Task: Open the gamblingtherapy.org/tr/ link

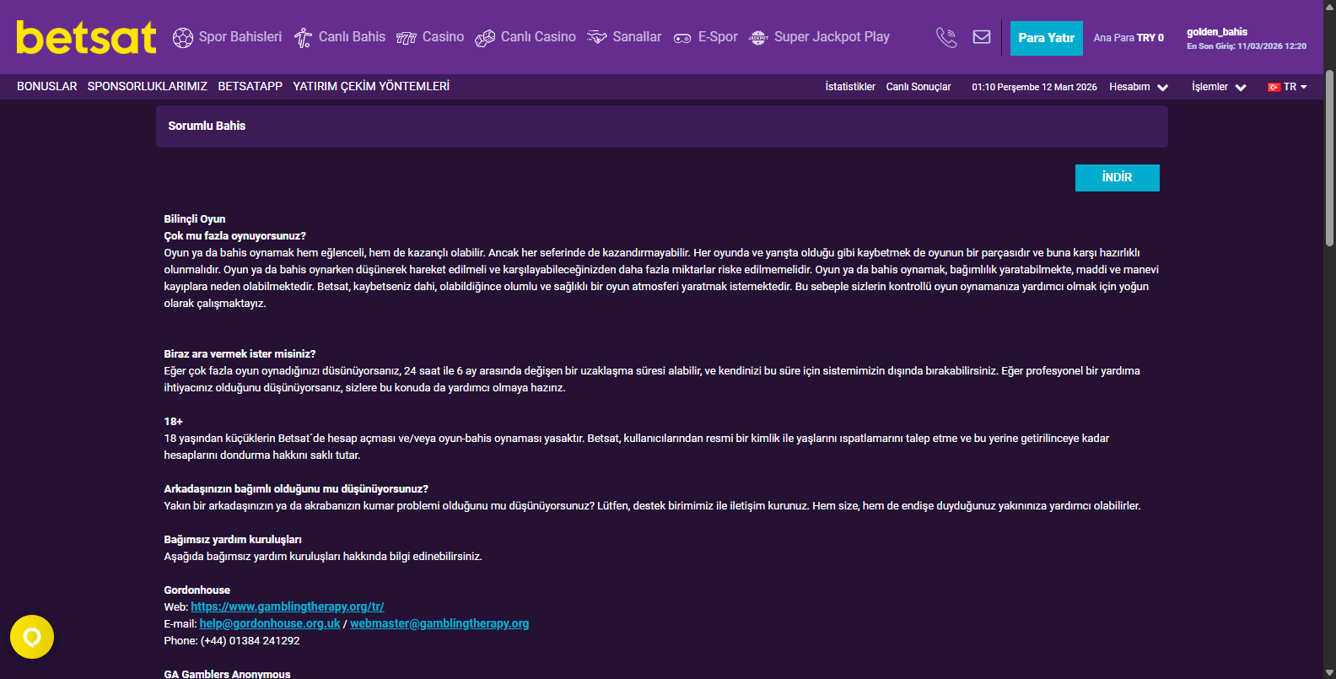Action: pos(288,606)
